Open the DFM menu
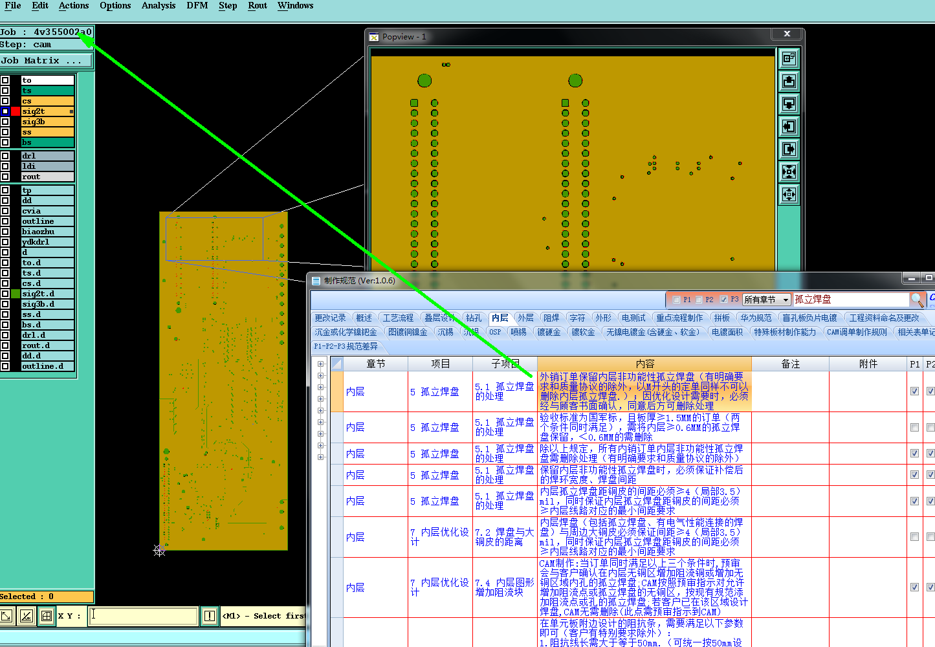Viewport: 935px width, 647px height. coord(197,6)
